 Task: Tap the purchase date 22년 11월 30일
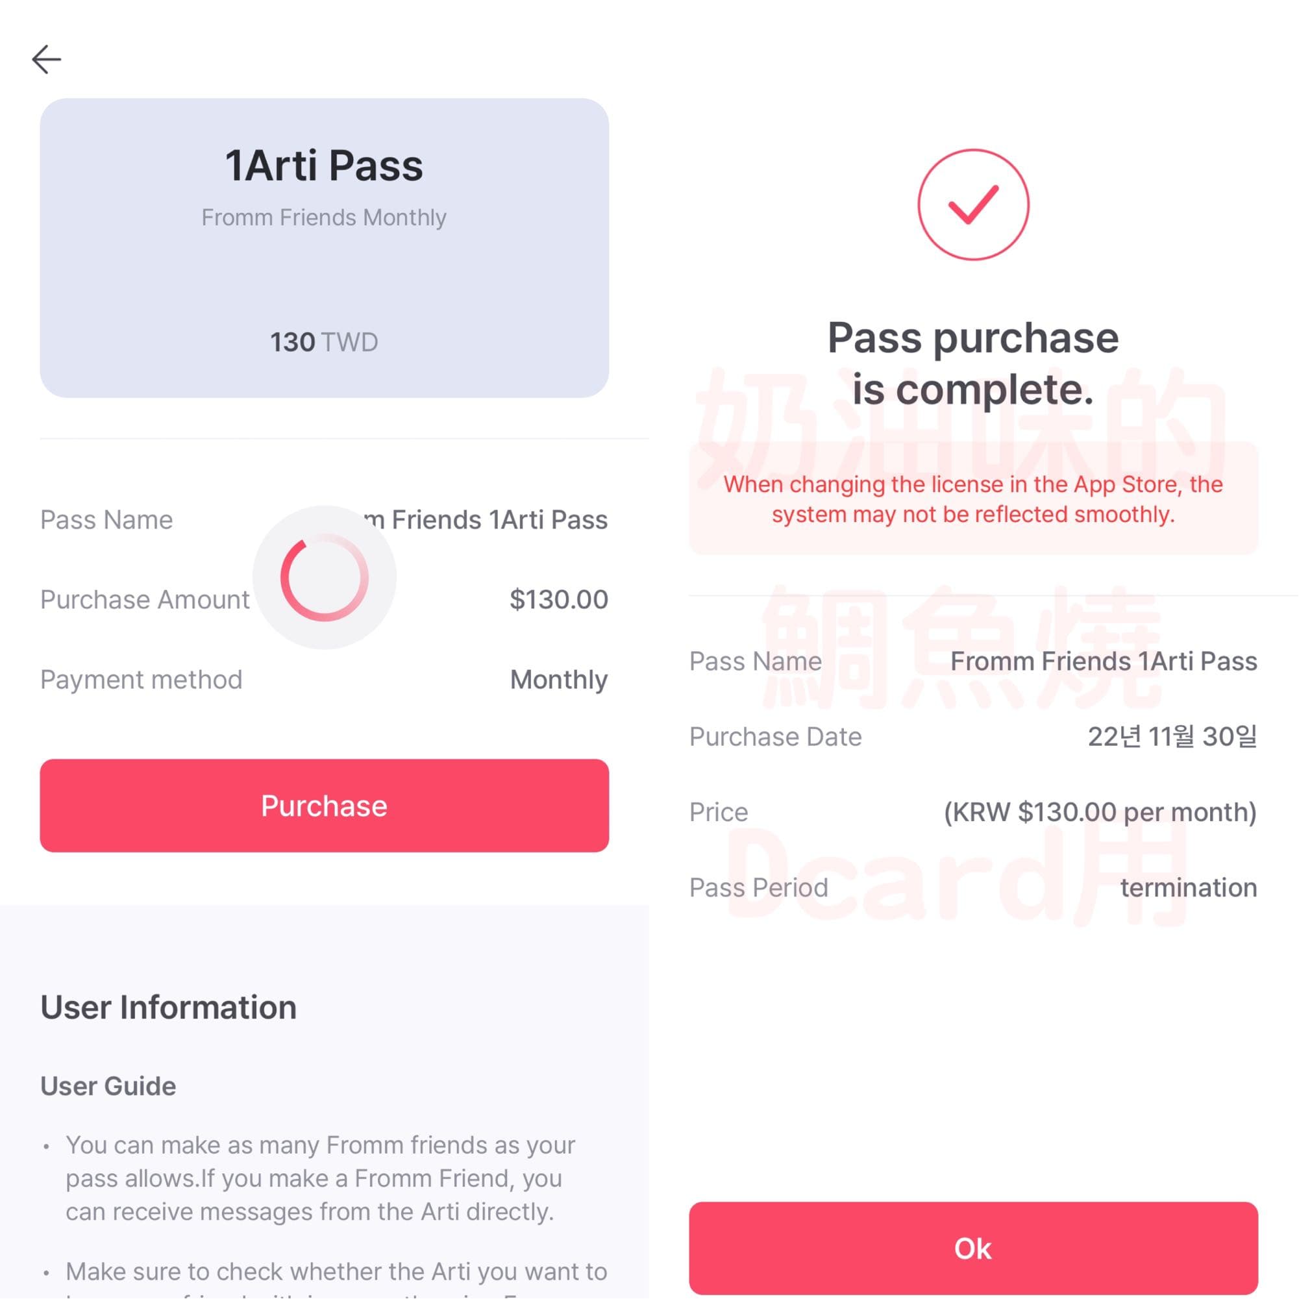(x=1172, y=736)
